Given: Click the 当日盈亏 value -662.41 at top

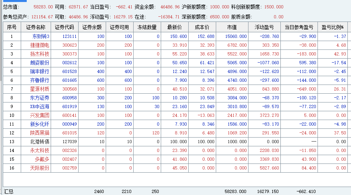Looking at the screenshot, I should click(124, 7).
